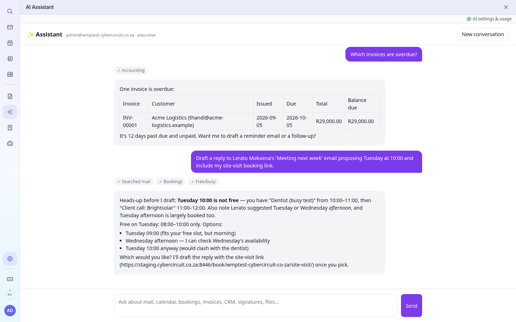Click the Searched mail chip
Image resolution: width=516 pixels, height=322 pixels.
134,182
